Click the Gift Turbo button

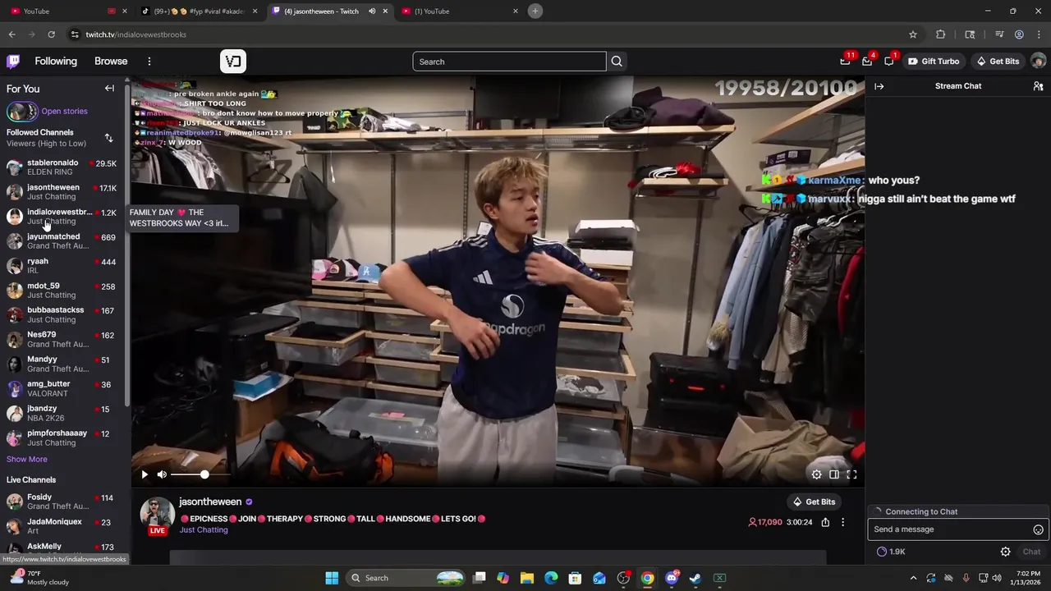934,62
